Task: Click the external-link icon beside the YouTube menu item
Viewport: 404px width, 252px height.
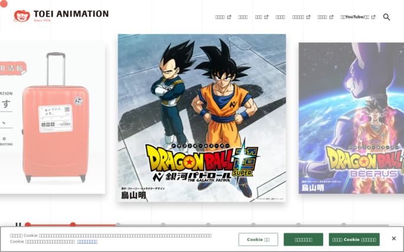Action: point(373,17)
